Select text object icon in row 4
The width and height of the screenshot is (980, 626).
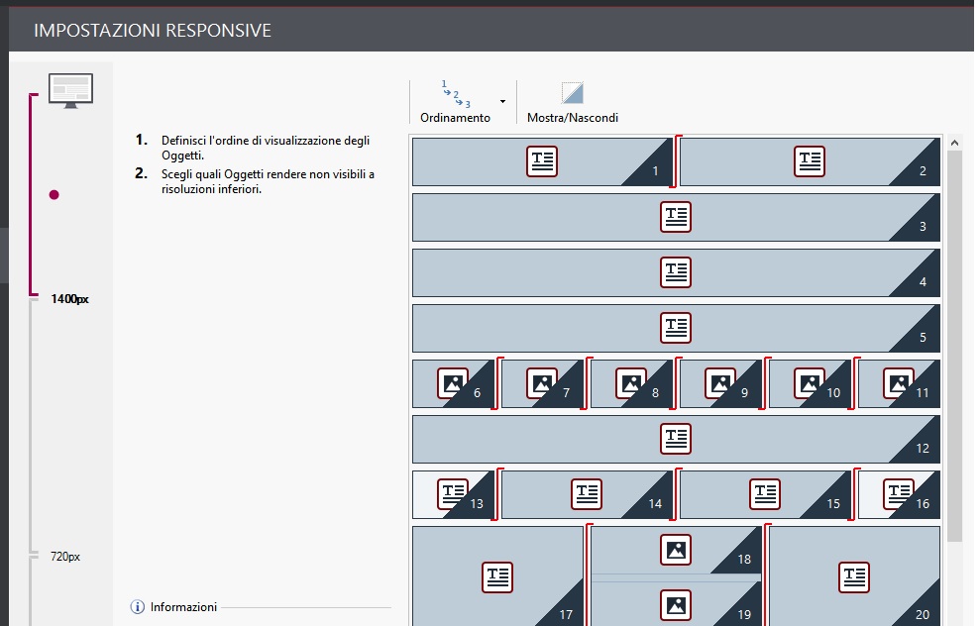click(x=676, y=272)
